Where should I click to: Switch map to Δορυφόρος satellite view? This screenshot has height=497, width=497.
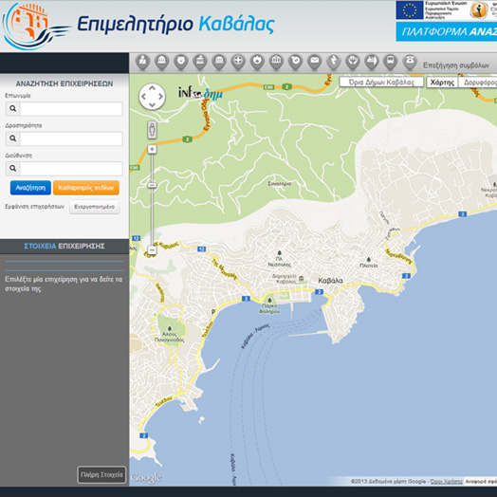478,83
